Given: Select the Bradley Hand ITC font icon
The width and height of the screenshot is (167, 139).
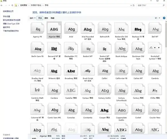Looking at the screenshot, I should click(37, 70).
